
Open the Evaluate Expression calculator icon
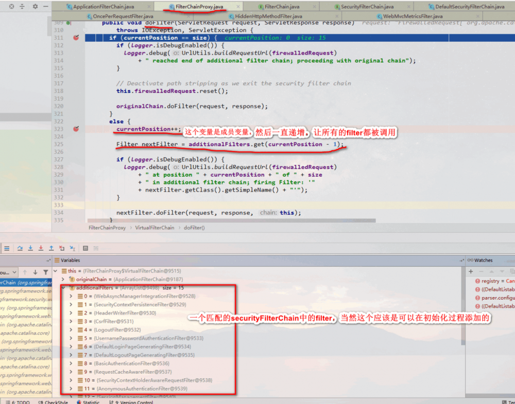85,248
